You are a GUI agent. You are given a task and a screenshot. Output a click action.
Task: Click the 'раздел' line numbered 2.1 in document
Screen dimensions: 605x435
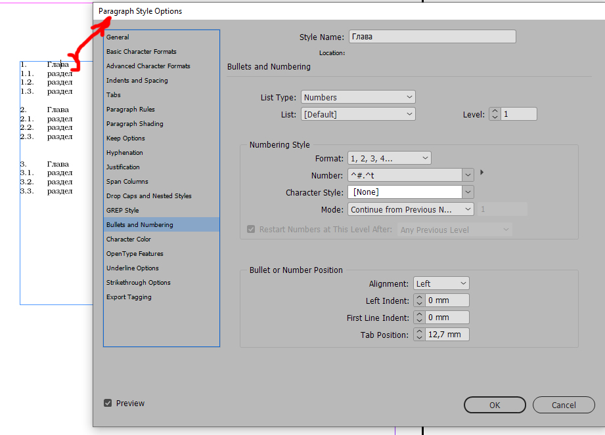tap(60, 119)
